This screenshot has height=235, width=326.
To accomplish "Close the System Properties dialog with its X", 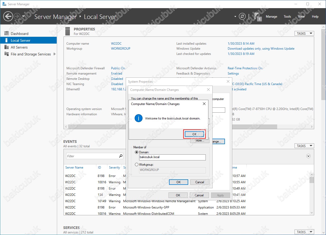I will tap(228, 82).
